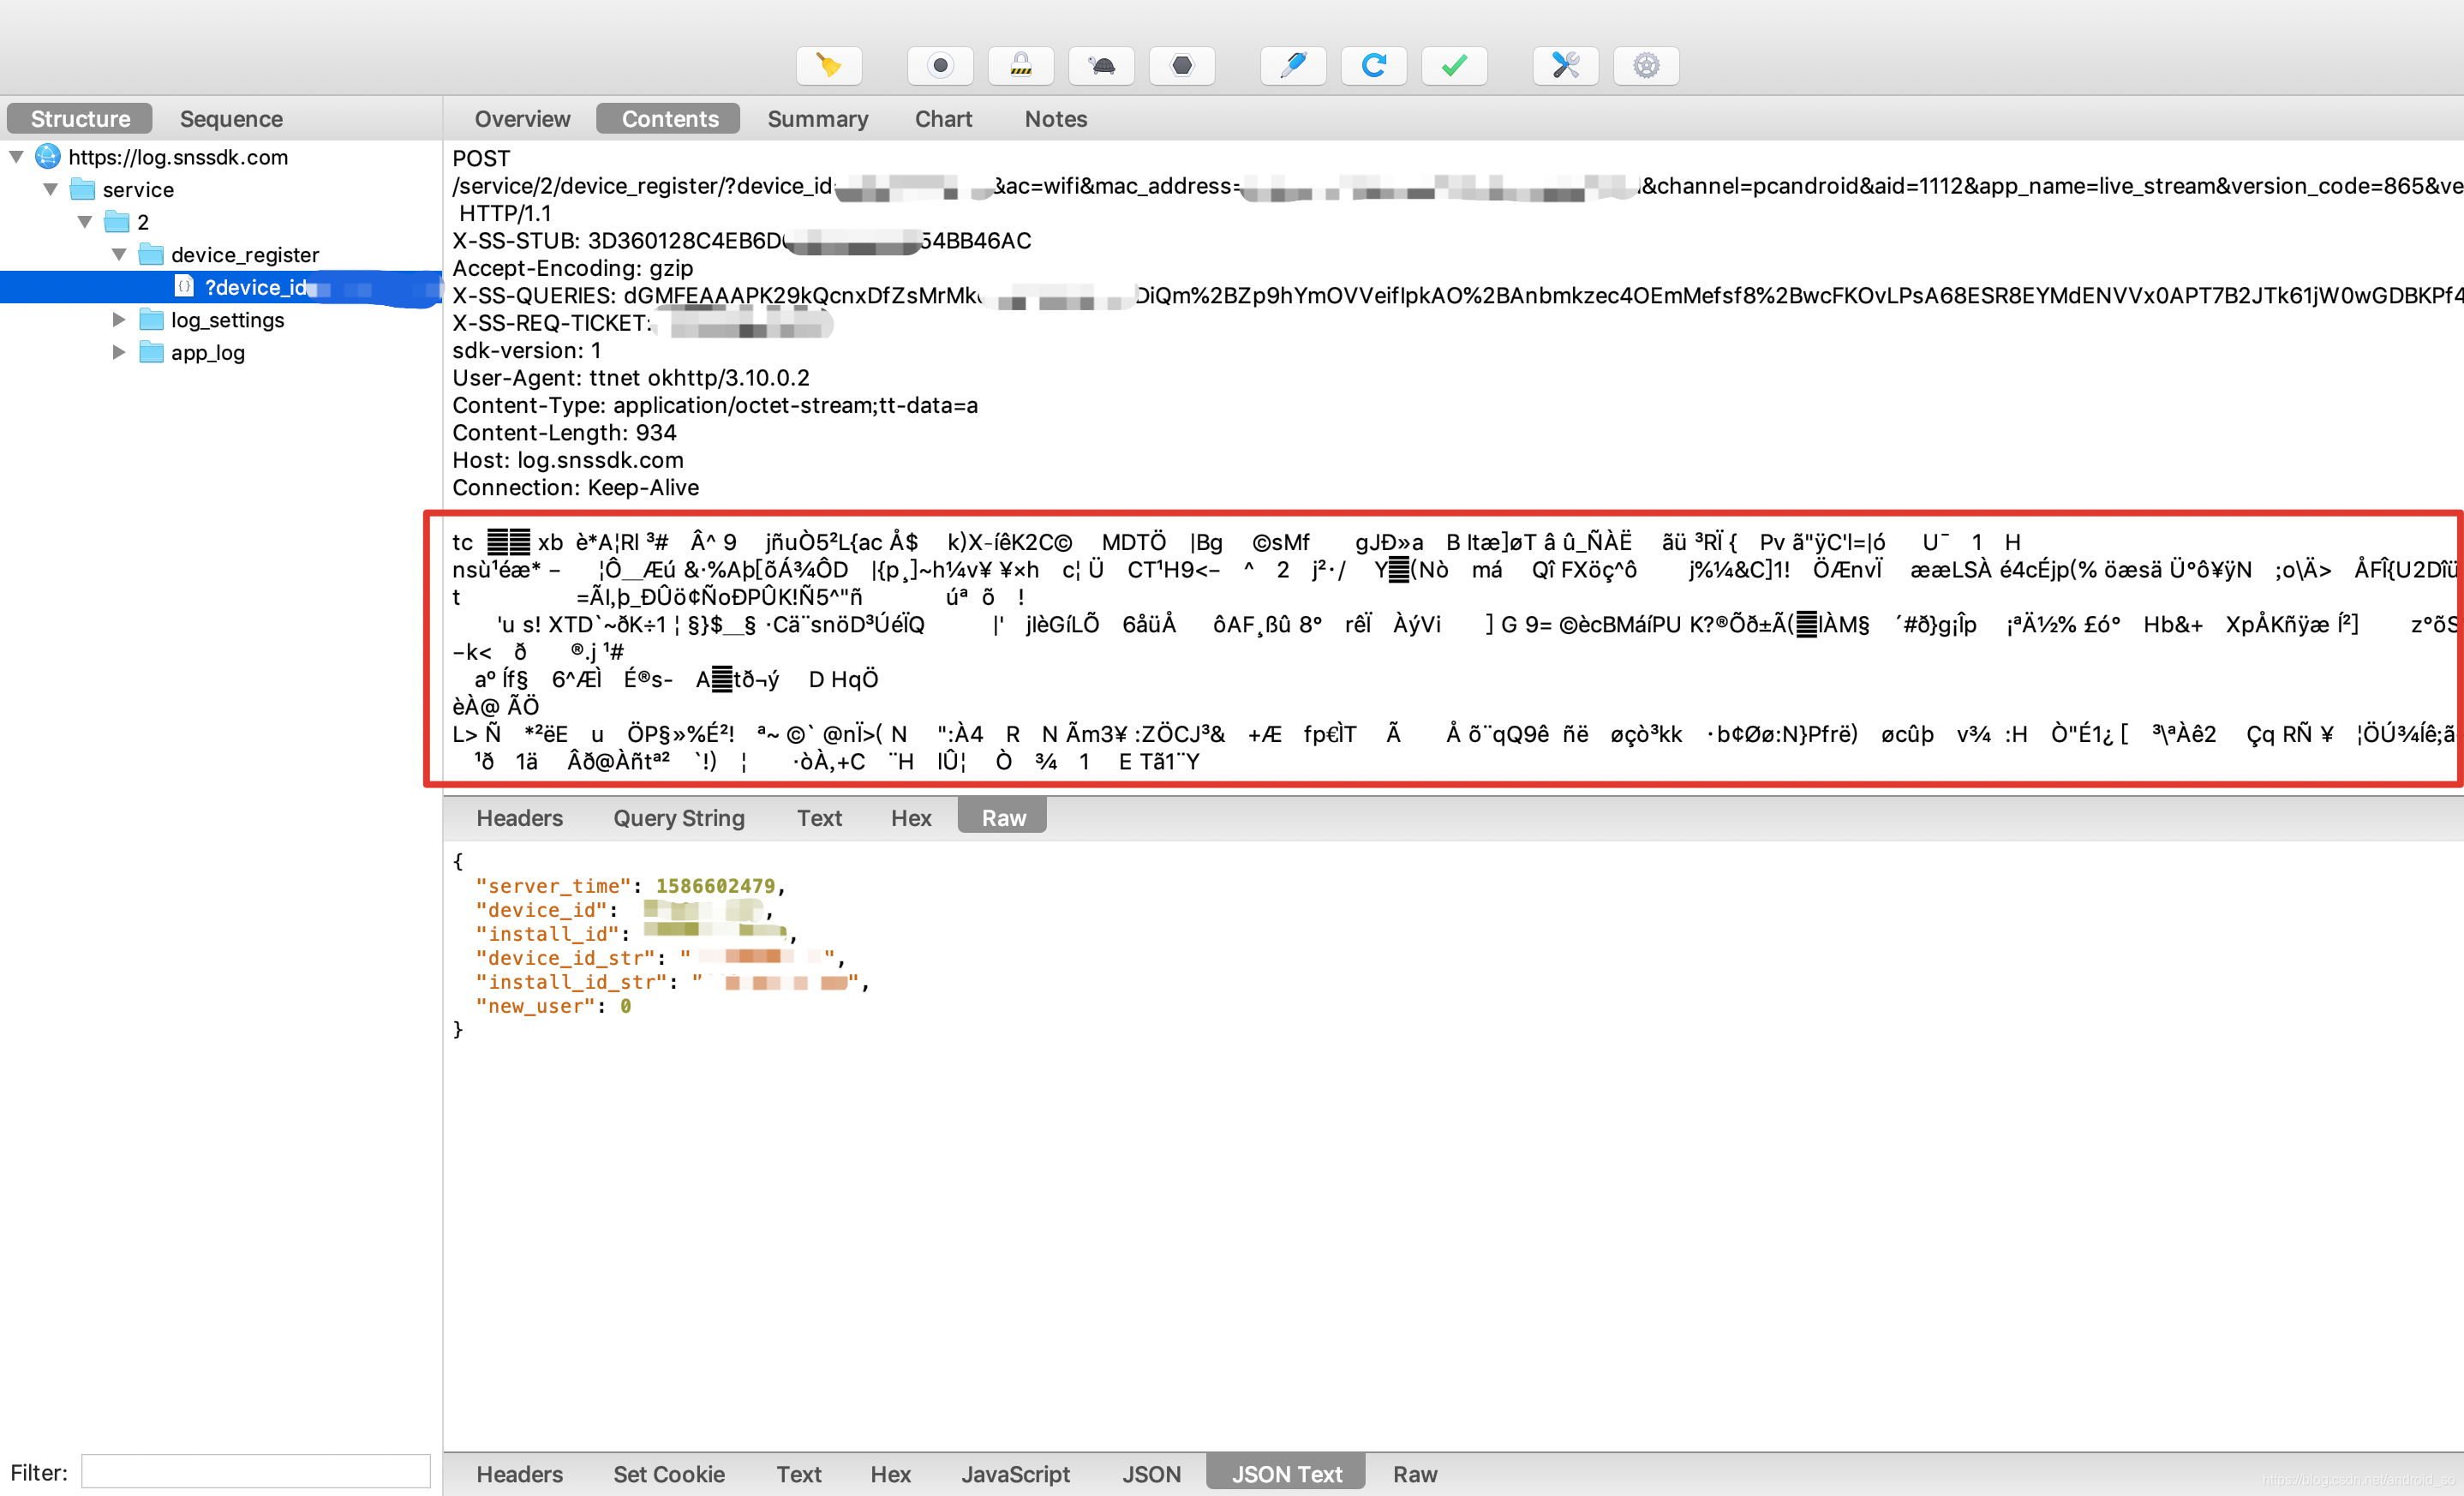The height and width of the screenshot is (1496, 2464).
Task: Click the Filter input field
Action: [255, 1472]
